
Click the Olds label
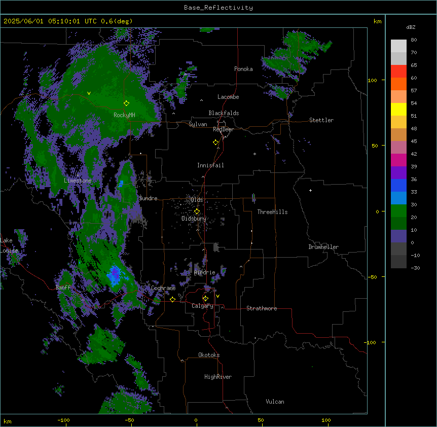[197, 200]
